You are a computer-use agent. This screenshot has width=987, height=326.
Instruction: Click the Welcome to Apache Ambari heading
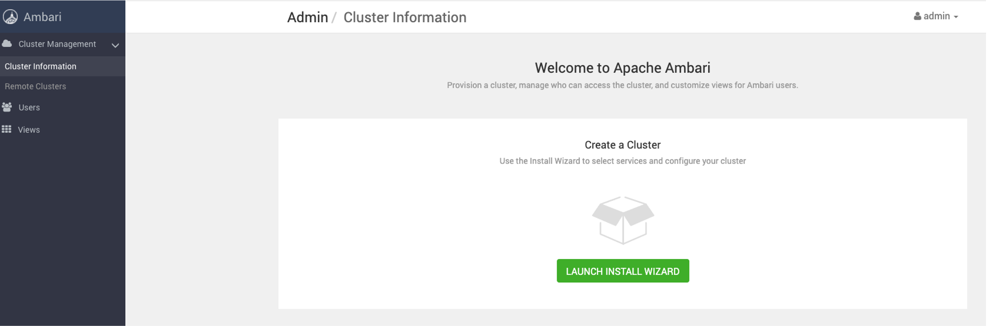[622, 68]
